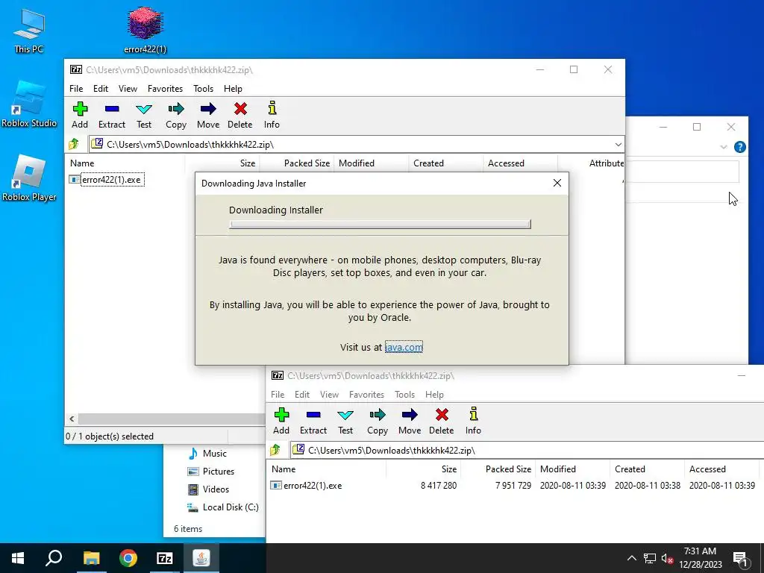Open the View menu in the upper 7-Zip window
The width and height of the screenshot is (764, 573).
128,89
